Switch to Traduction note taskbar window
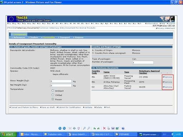Viewport: 183px width, 137px height. 54,135
